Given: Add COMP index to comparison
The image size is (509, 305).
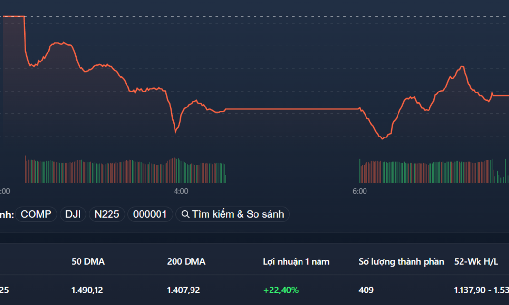Looking at the screenshot, I should click(36, 214).
